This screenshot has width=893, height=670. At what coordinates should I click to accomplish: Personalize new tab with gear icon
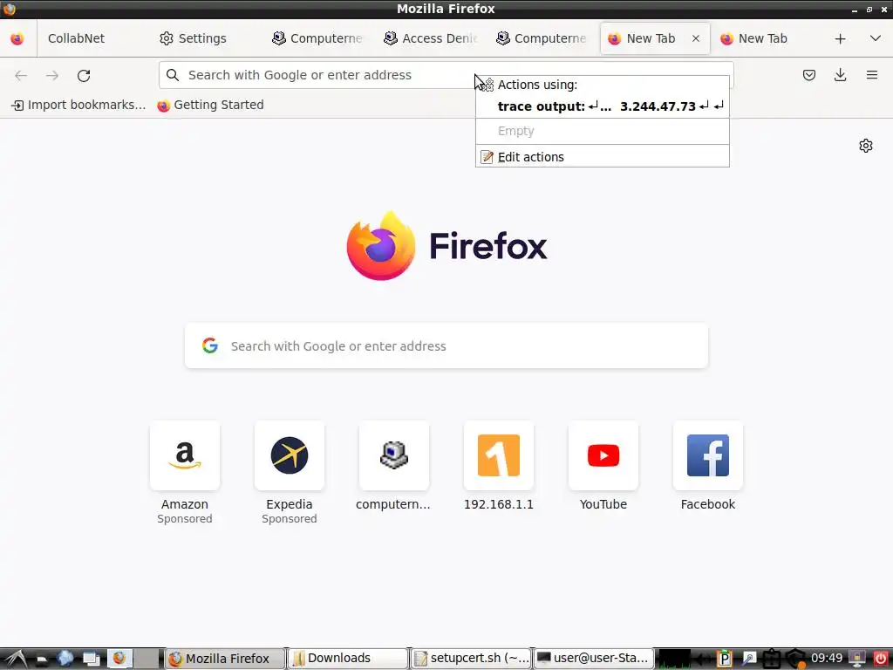866,146
